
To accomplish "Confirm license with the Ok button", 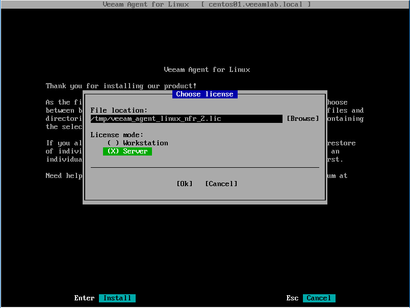I will click(x=185, y=184).
